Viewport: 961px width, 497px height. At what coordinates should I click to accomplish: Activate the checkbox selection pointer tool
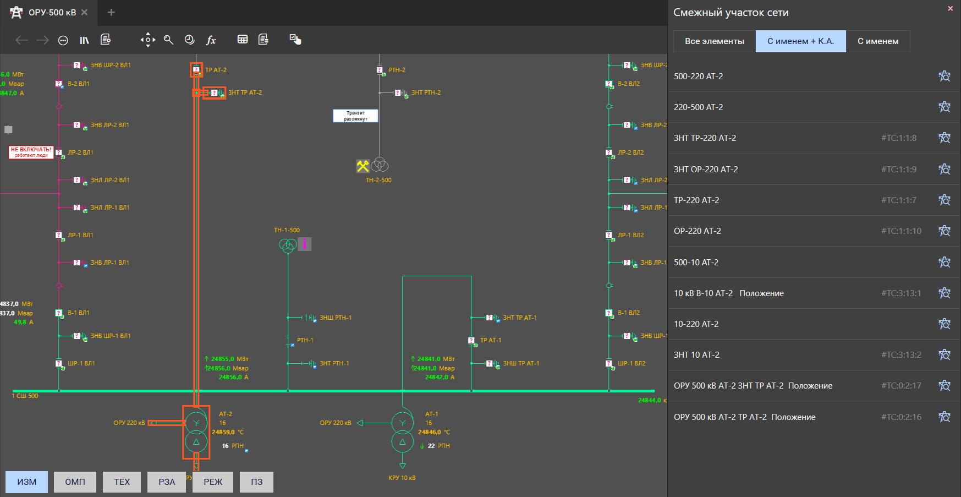click(295, 40)
